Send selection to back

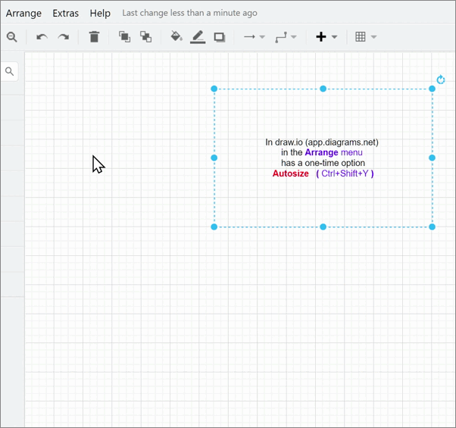coord(146,37)
